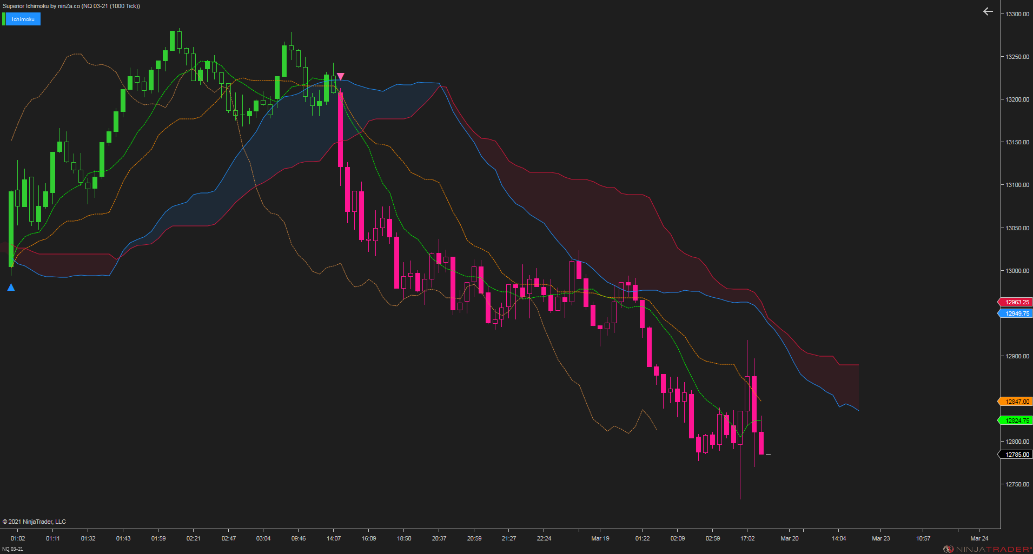Select the pink down-triangle sell marker
1033x554 pixels.
[341, 76]
